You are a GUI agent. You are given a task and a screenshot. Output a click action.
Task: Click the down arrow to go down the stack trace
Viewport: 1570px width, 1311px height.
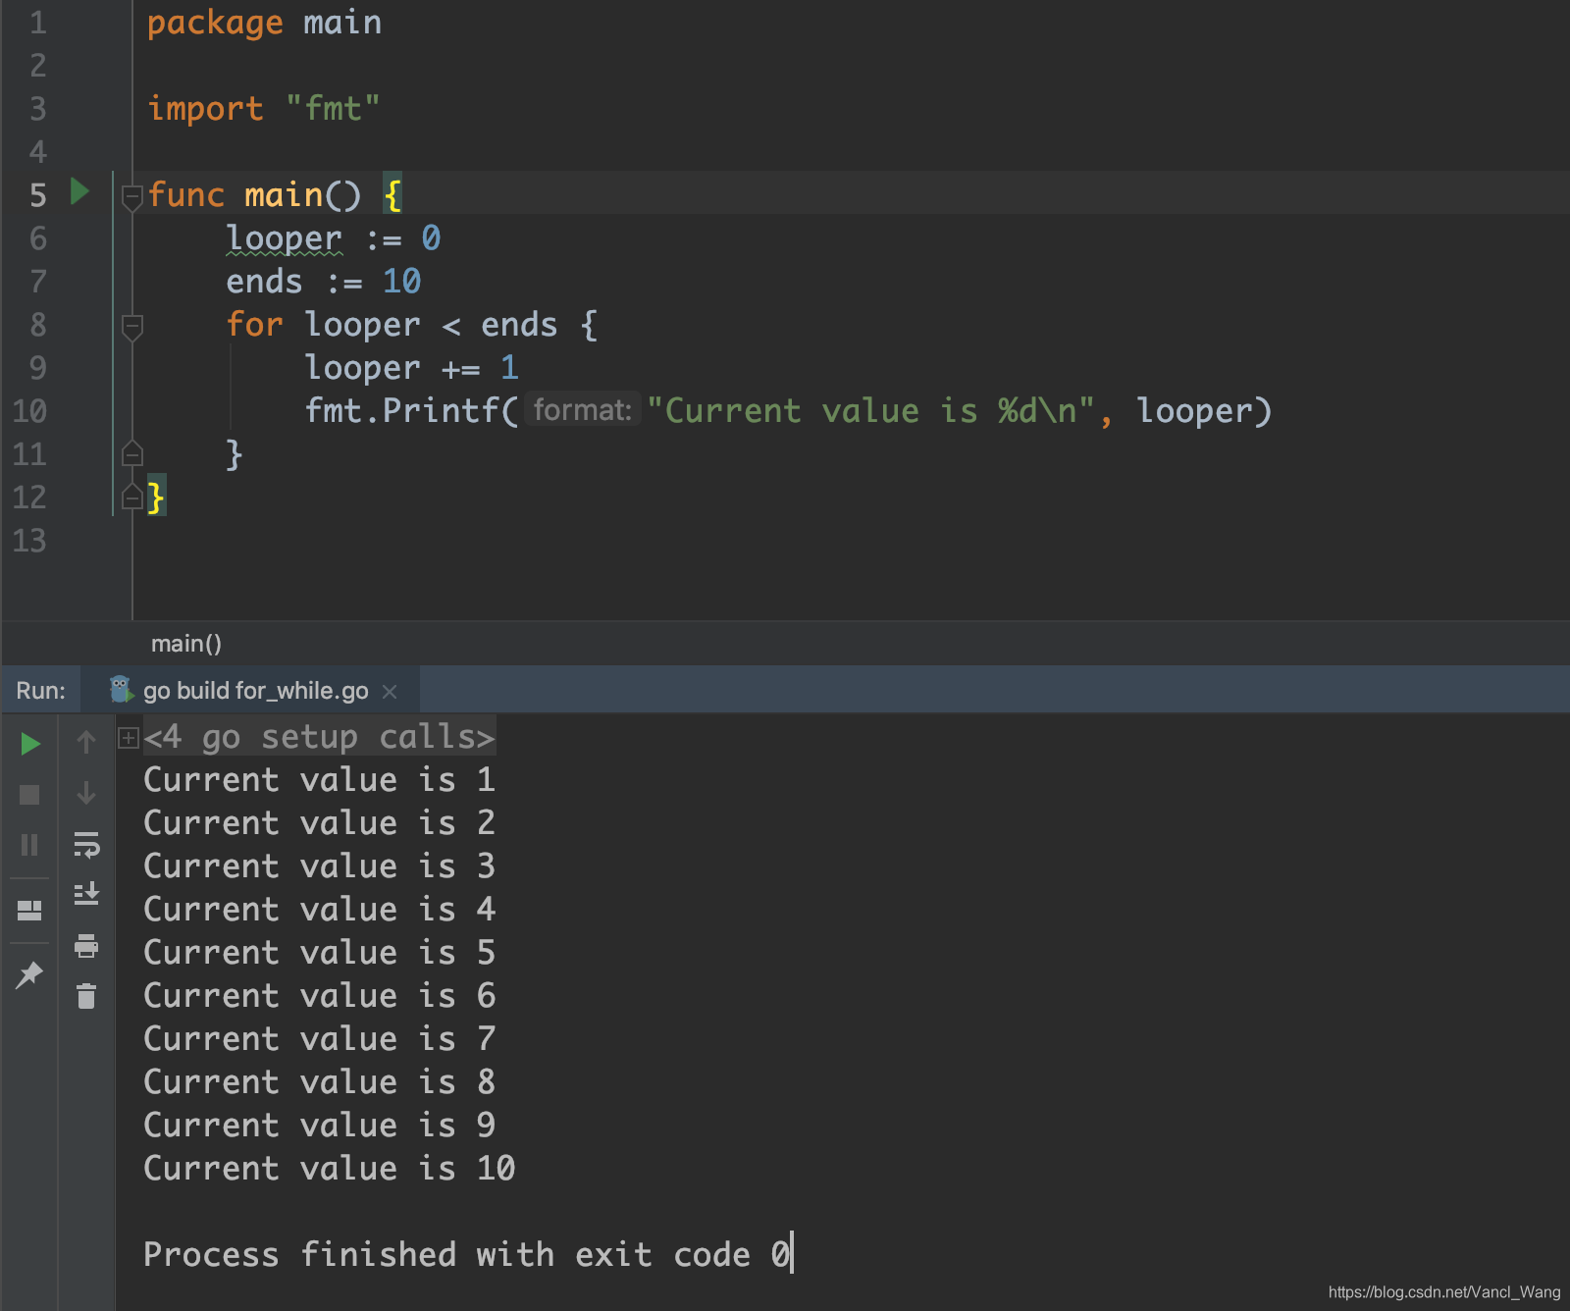point(86,793)
